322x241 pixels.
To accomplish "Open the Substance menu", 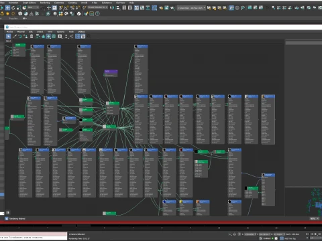I will click(x=107, y=3).
